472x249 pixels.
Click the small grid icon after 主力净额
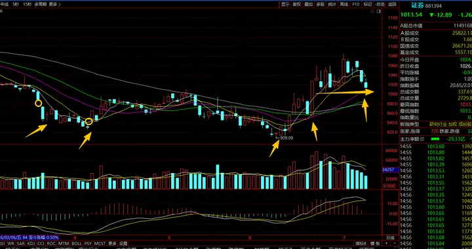point(422,139)
